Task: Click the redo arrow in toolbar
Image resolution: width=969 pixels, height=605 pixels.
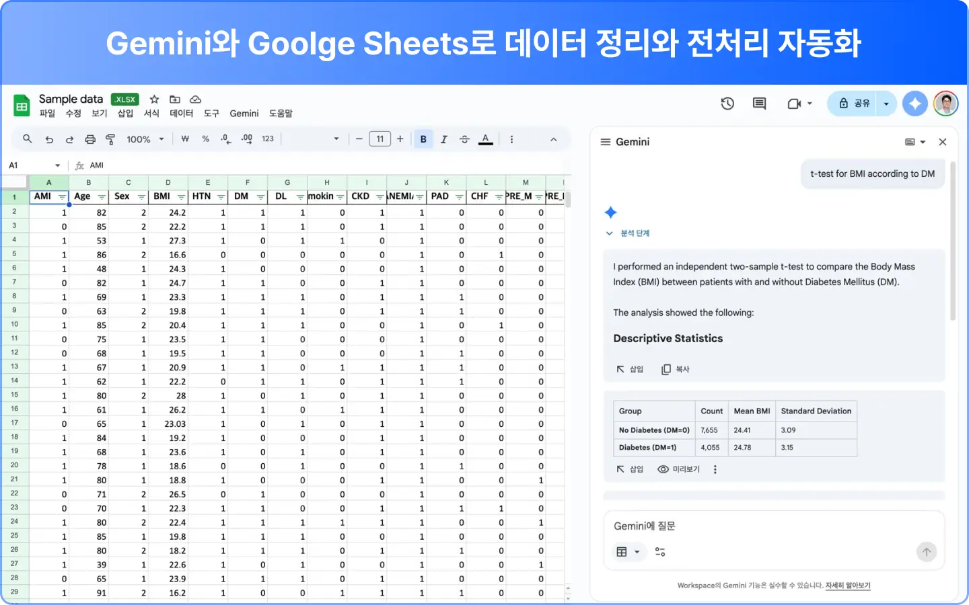Action: click(69, 139)
